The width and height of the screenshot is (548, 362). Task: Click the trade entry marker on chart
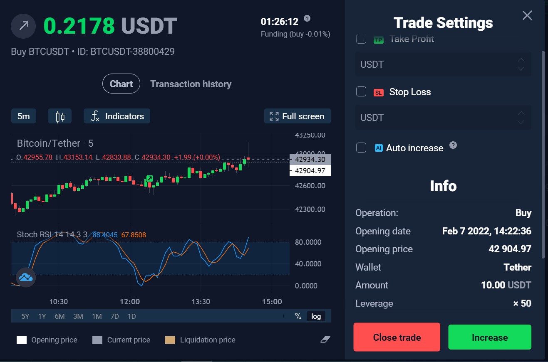149,179
